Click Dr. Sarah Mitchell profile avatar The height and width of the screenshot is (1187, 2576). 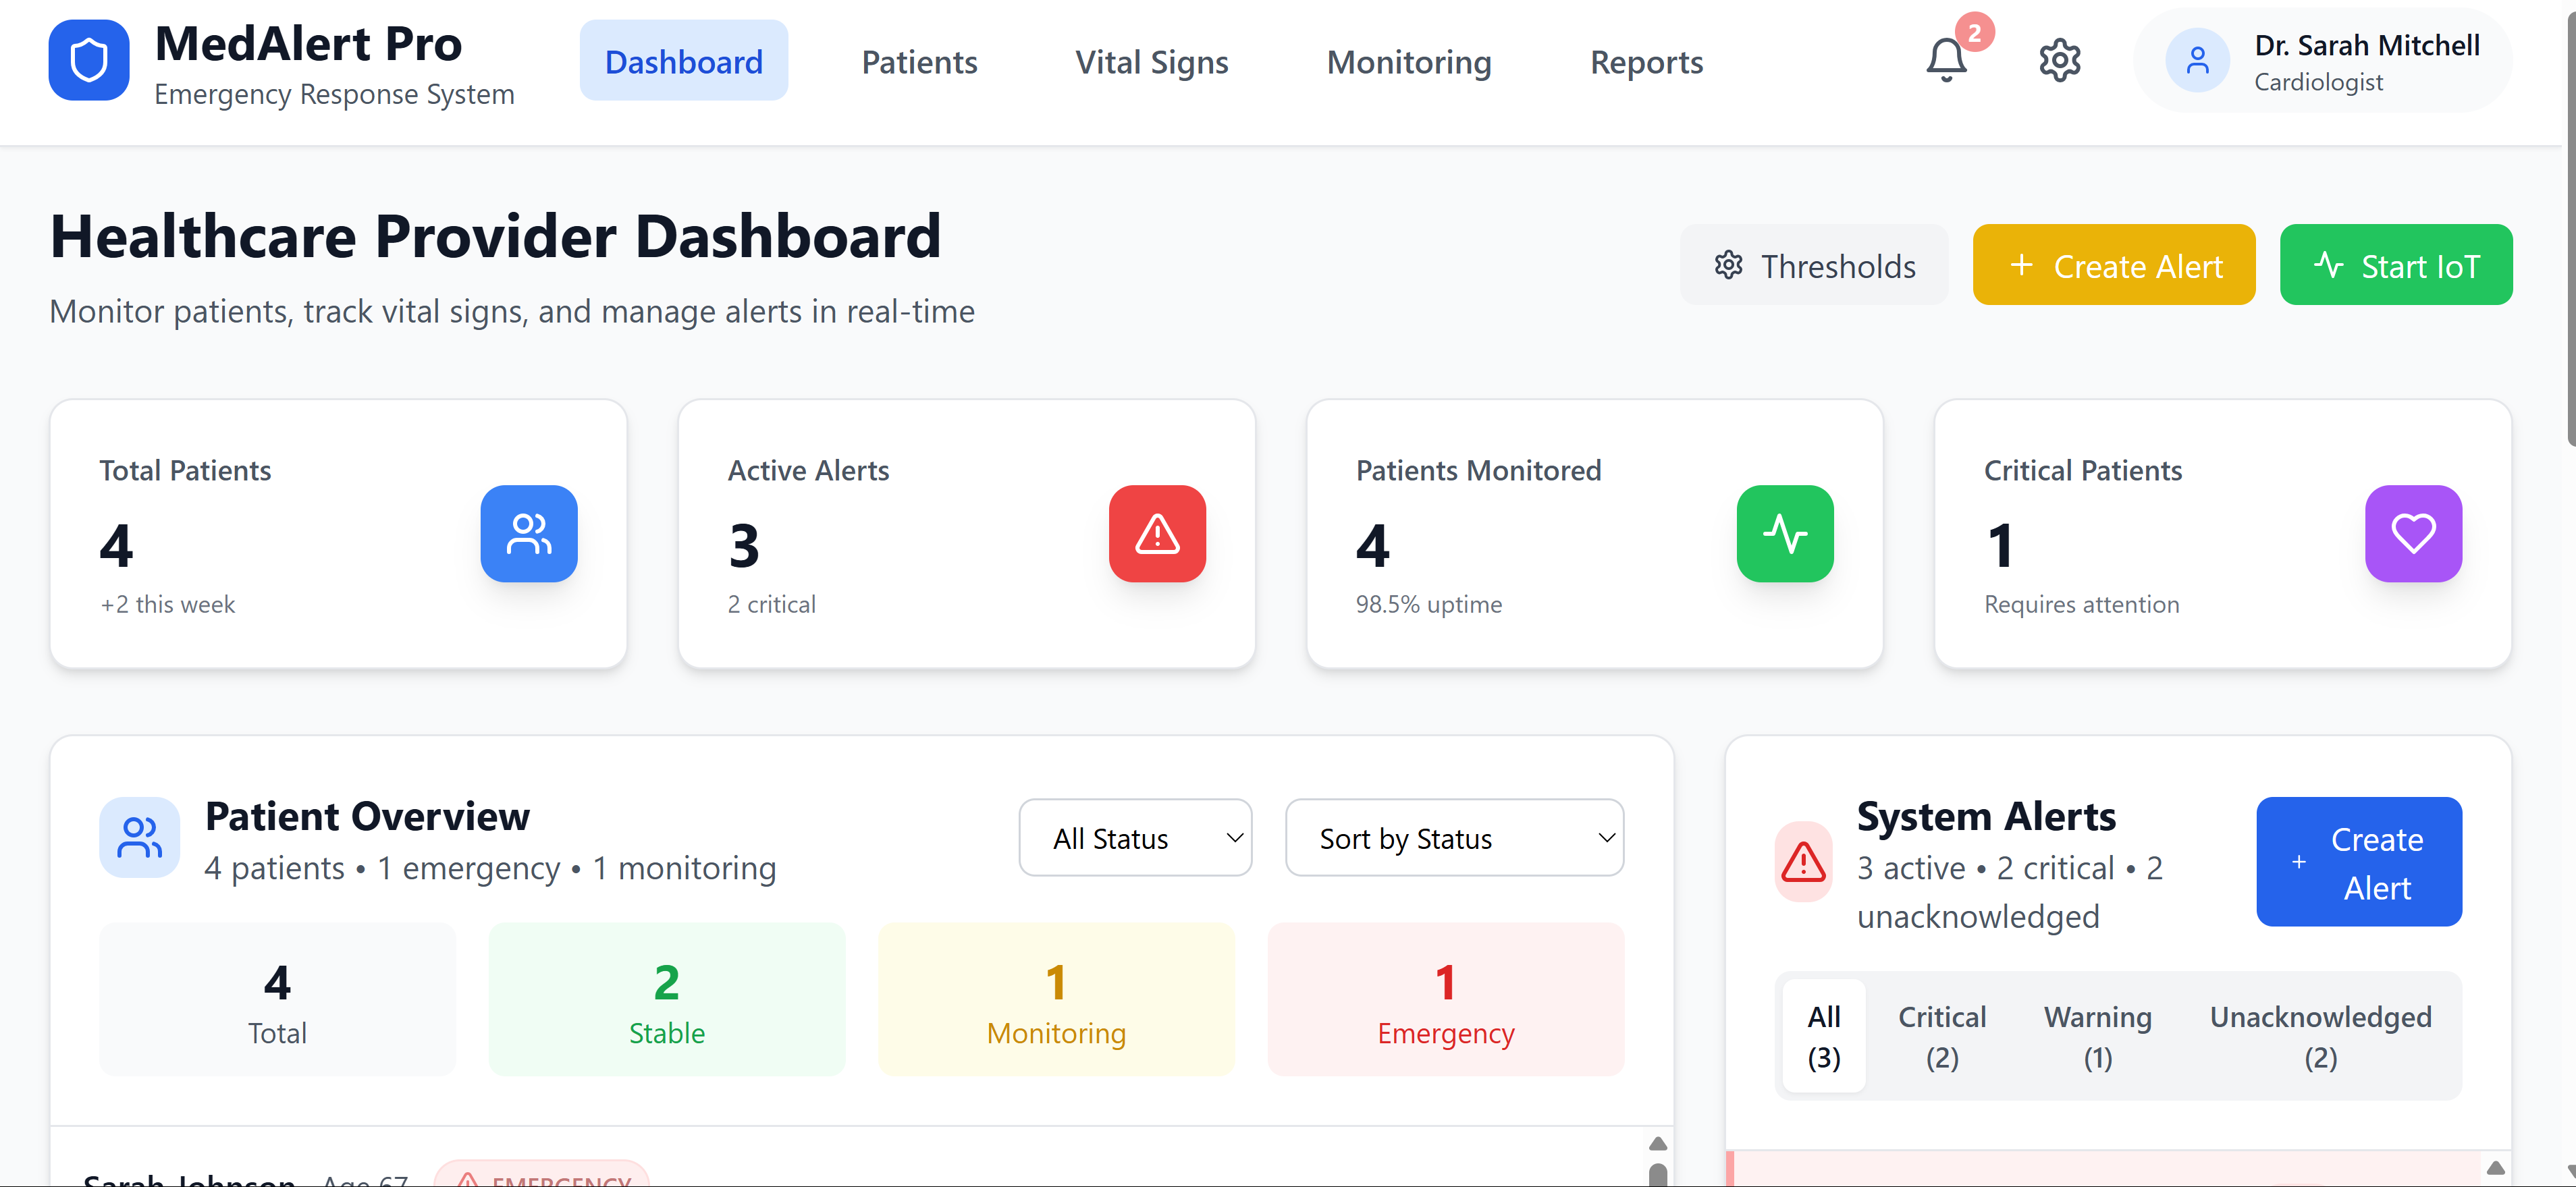click(x=2197, y=61)
